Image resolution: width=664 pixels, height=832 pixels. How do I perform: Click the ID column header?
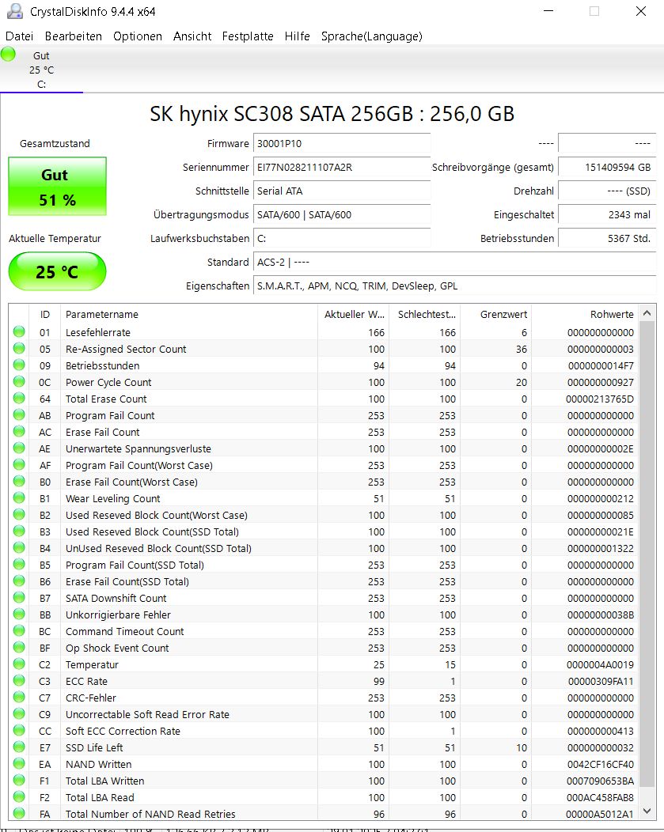44,314
